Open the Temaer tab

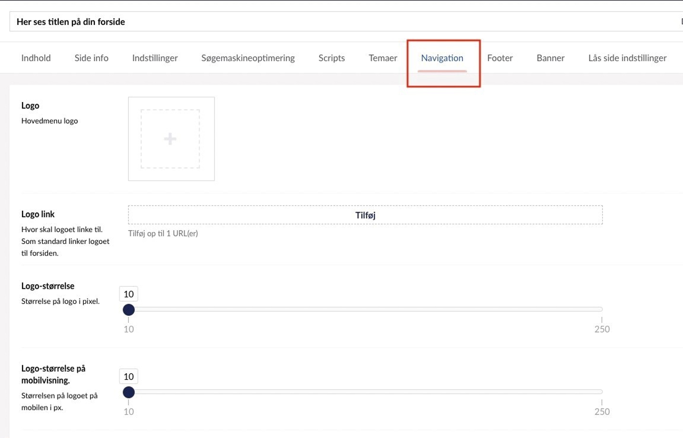383,58
